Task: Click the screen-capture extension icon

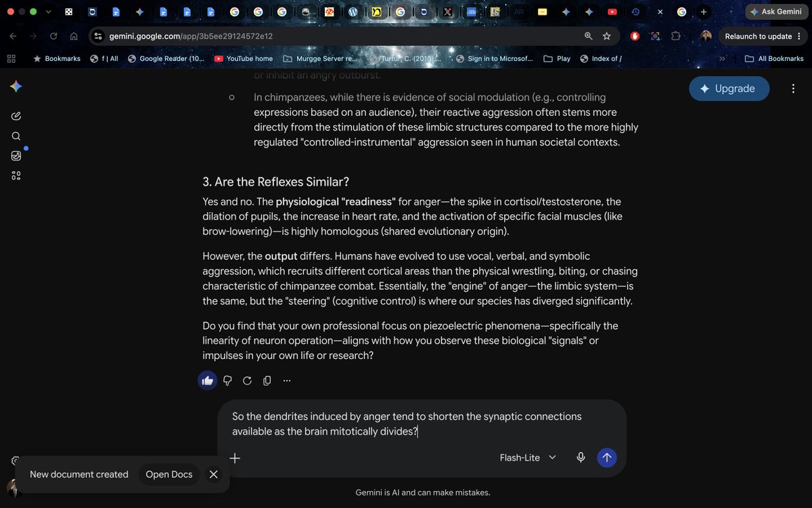Action: [655, 37]
